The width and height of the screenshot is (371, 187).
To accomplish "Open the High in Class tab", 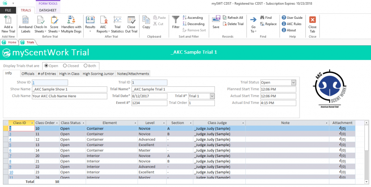I will click(x=69, y=74).
